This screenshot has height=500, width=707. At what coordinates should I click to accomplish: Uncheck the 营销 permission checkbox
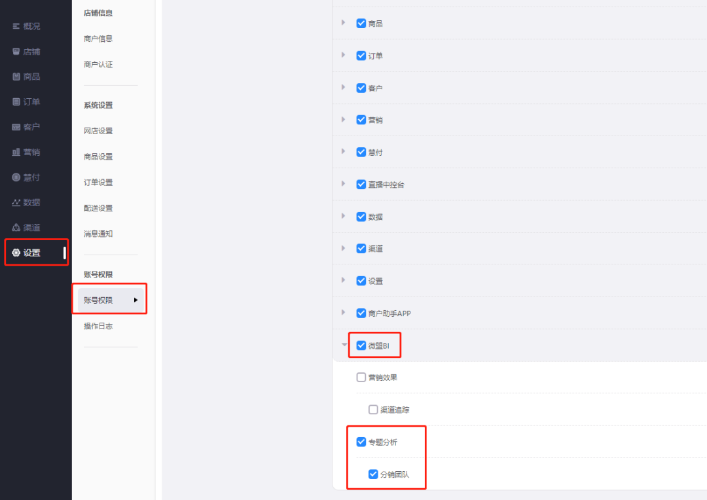tap(361, 120)
